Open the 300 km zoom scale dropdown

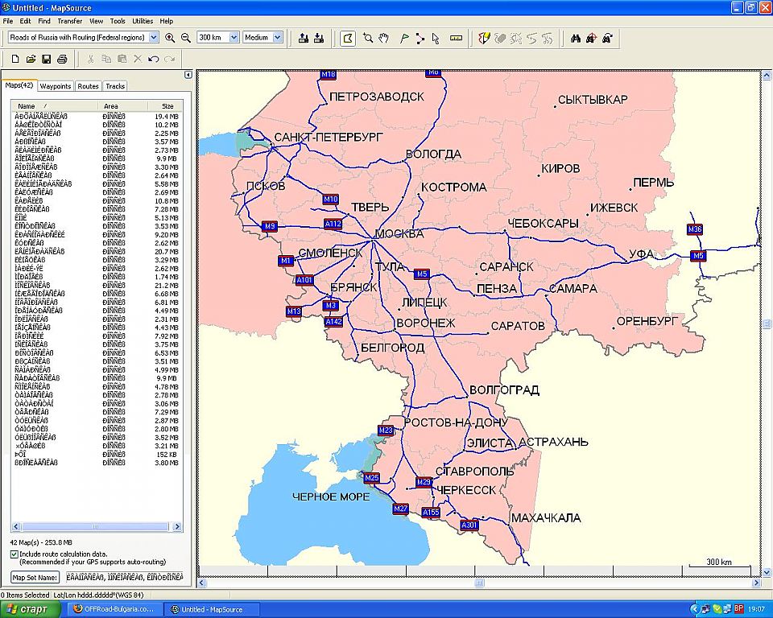(234, 38)
